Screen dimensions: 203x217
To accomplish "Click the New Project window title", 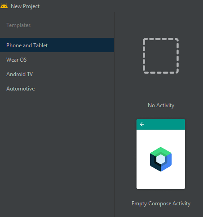I will 25,6.
